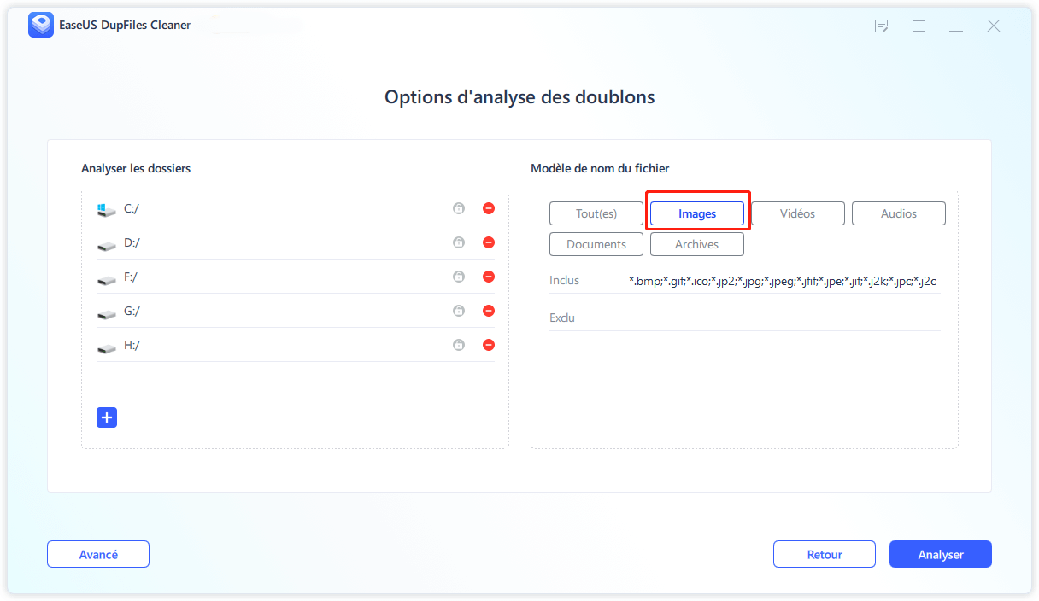Screen dimensions: 1039x601
Task: Remove the C:/ drive from the scan list
Action: click(x=488, y=207)
